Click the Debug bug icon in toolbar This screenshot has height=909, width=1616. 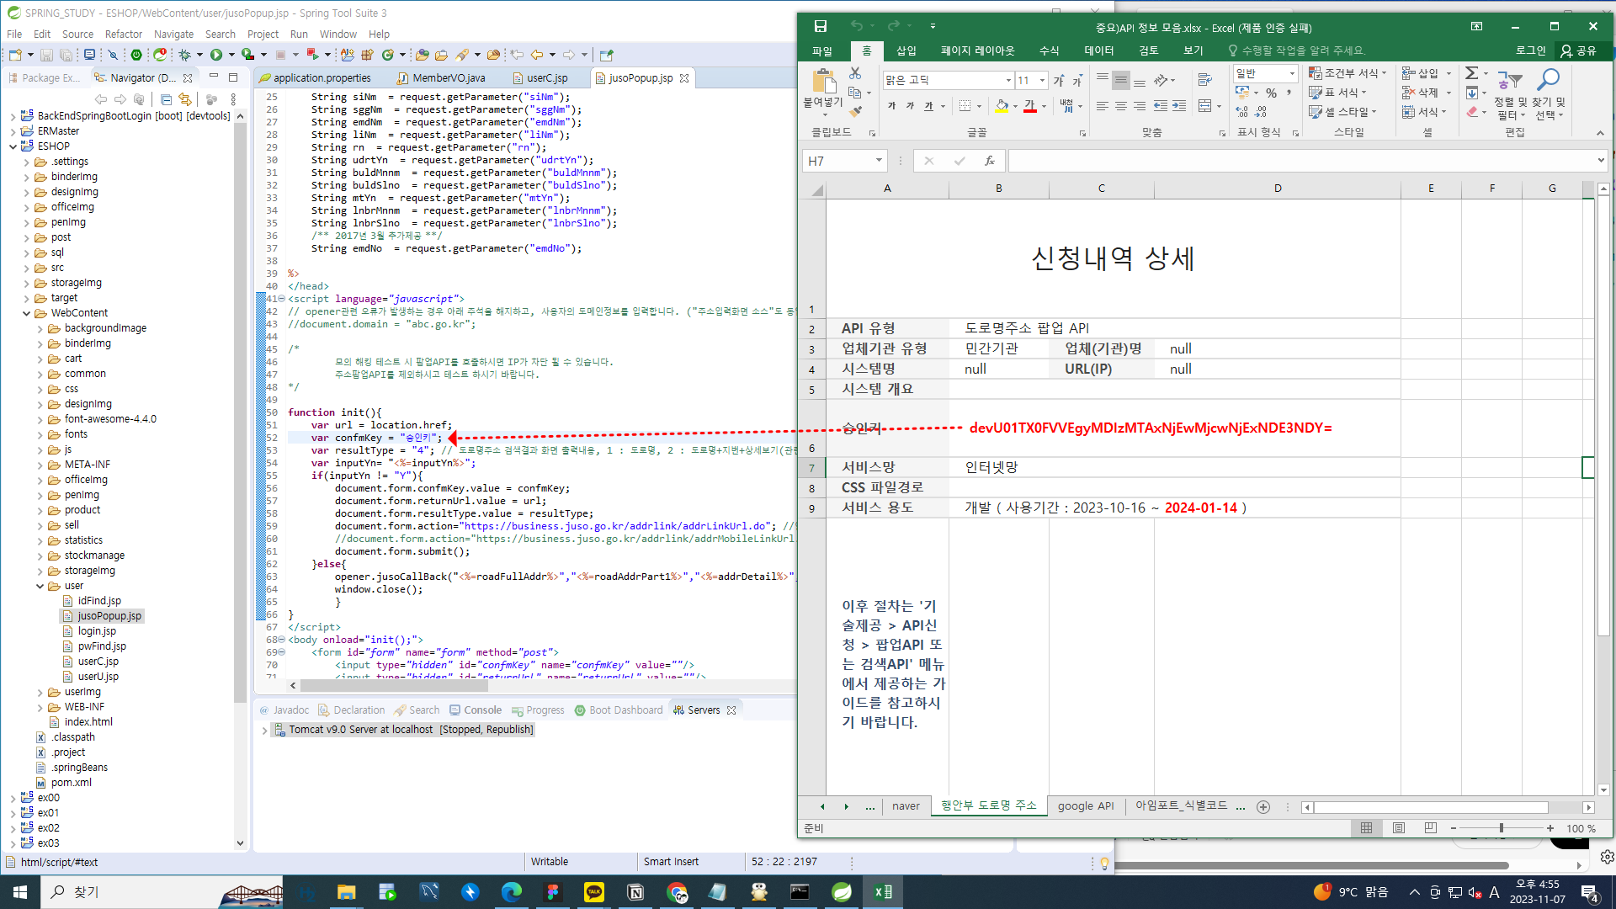point(184,55)
